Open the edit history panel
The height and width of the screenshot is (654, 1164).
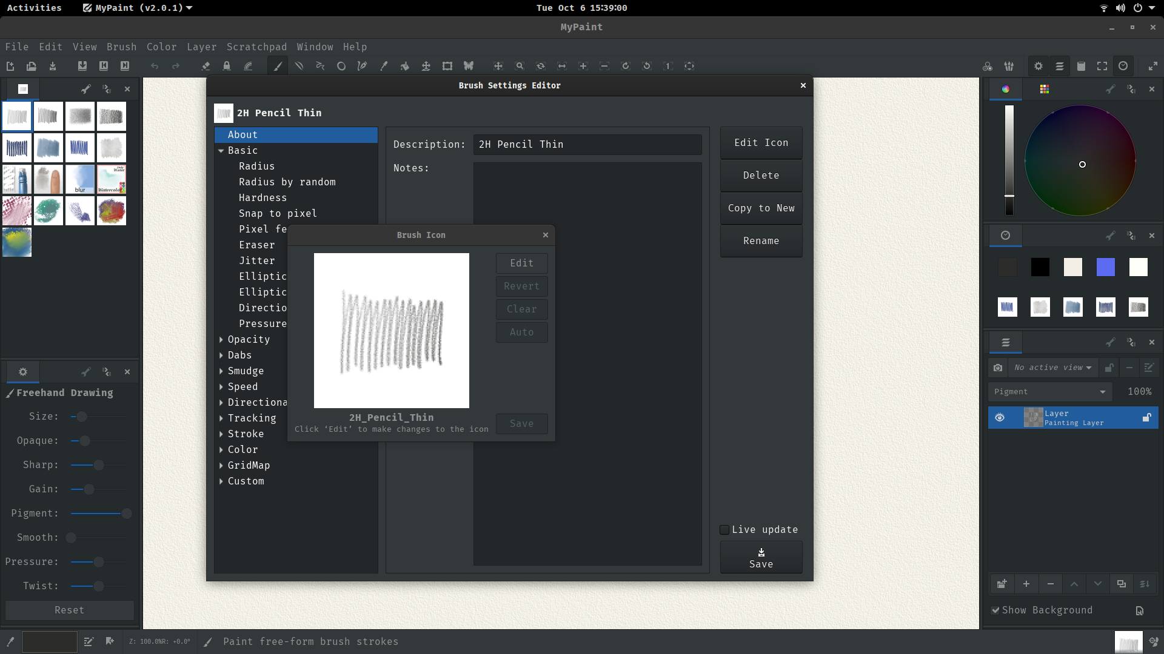point(1123,66)
